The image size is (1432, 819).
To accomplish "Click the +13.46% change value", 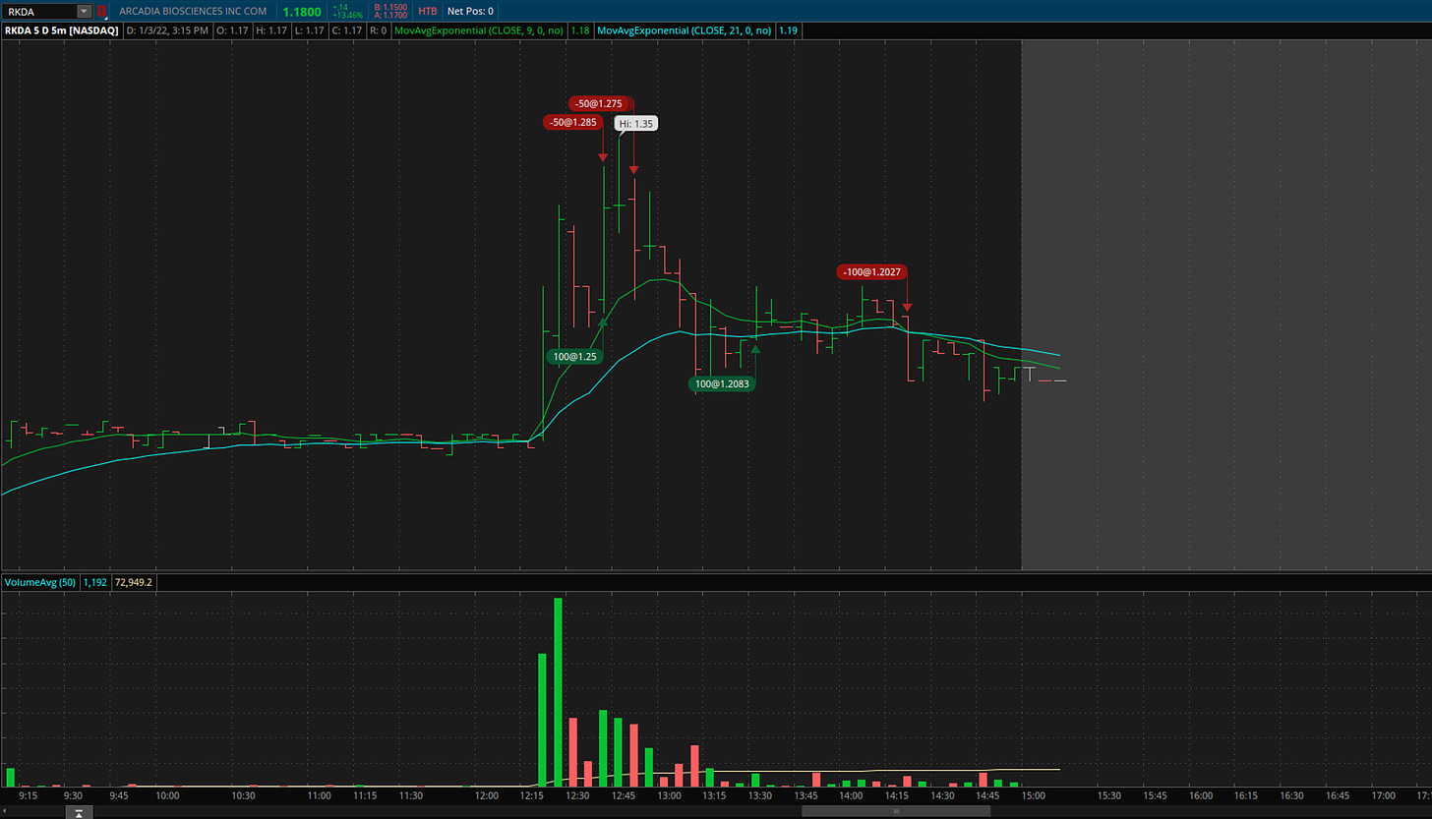I will pyautogui.click(x=347, y=16).
